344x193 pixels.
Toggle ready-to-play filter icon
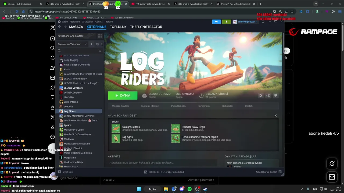click(102, 44)
